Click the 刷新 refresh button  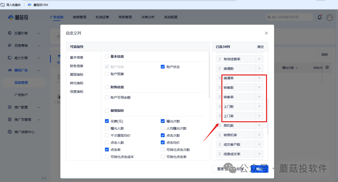click(325, 54)
